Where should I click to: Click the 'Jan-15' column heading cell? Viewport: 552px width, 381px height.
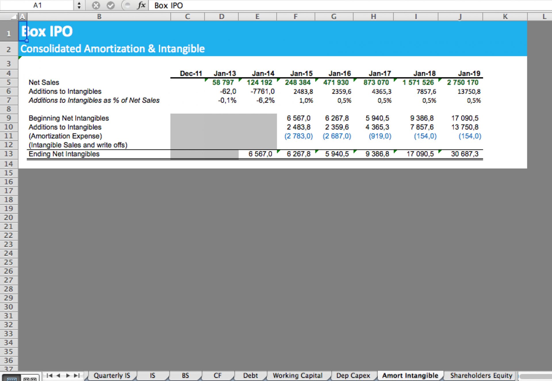[x=301, y=74]
